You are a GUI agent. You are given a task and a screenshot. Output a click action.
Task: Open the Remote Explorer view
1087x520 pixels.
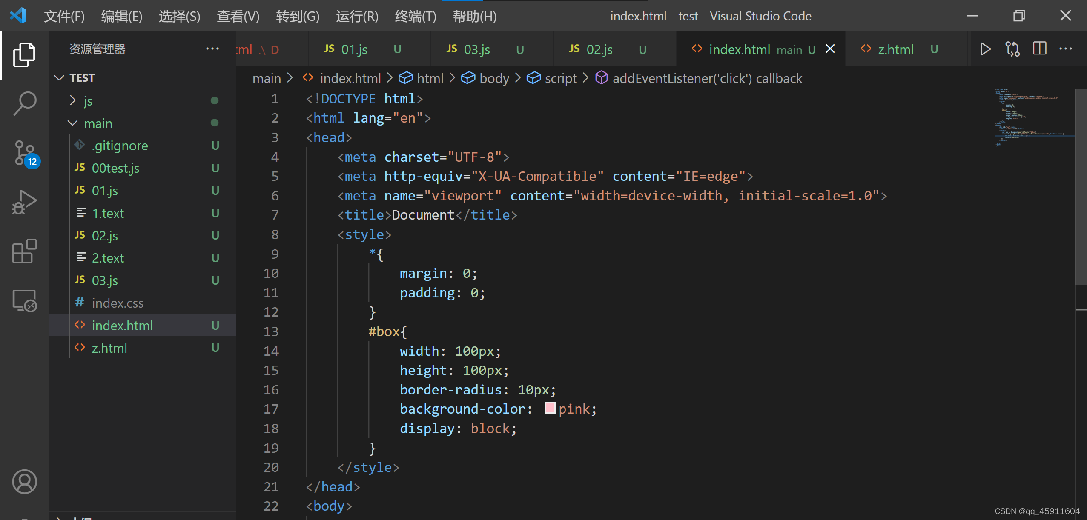pos(24,301)
